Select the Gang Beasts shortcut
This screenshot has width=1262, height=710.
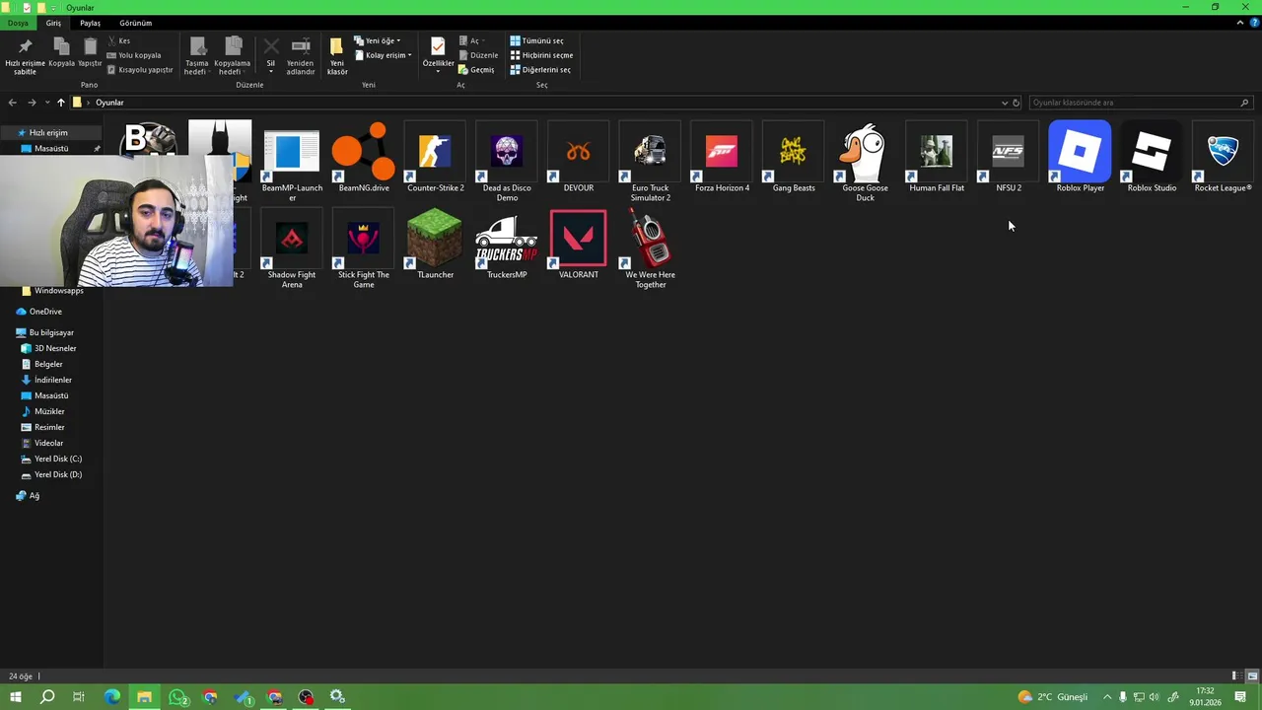pos(794,158)
